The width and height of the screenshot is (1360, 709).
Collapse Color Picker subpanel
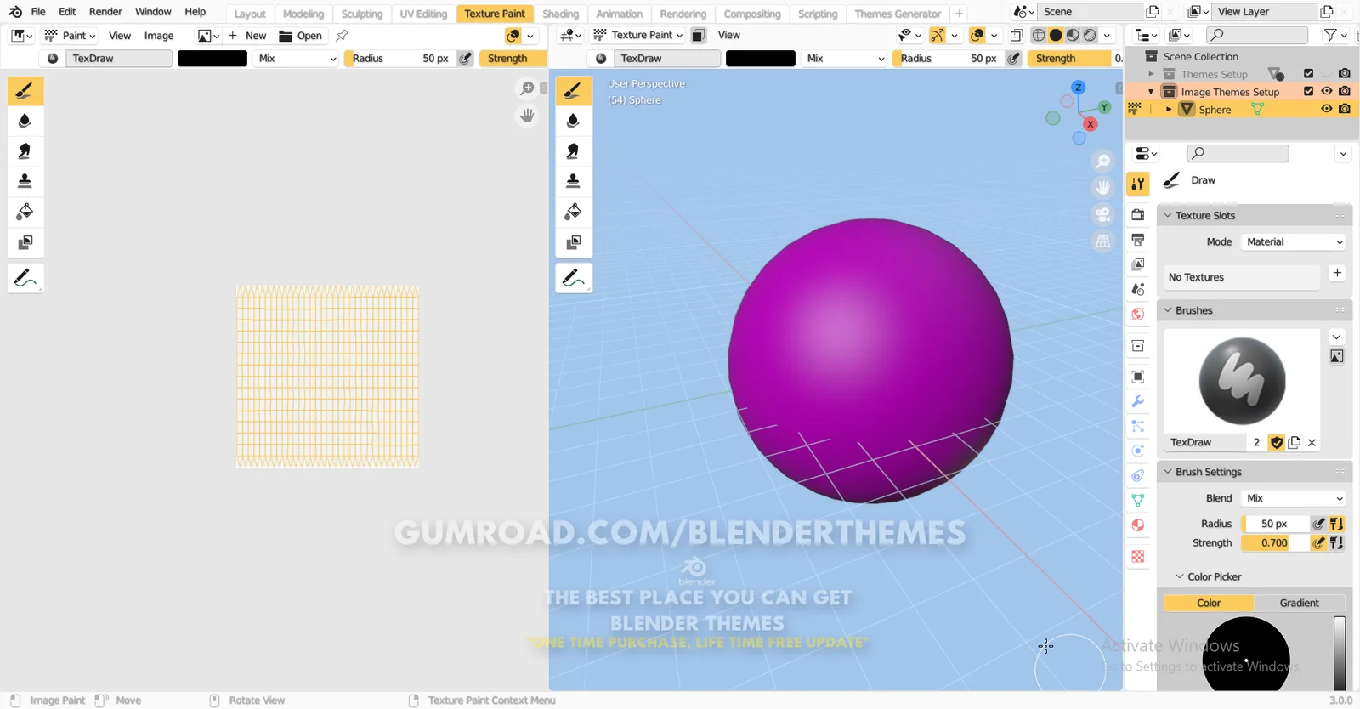pyautogui.click(x=1180, y=576)
